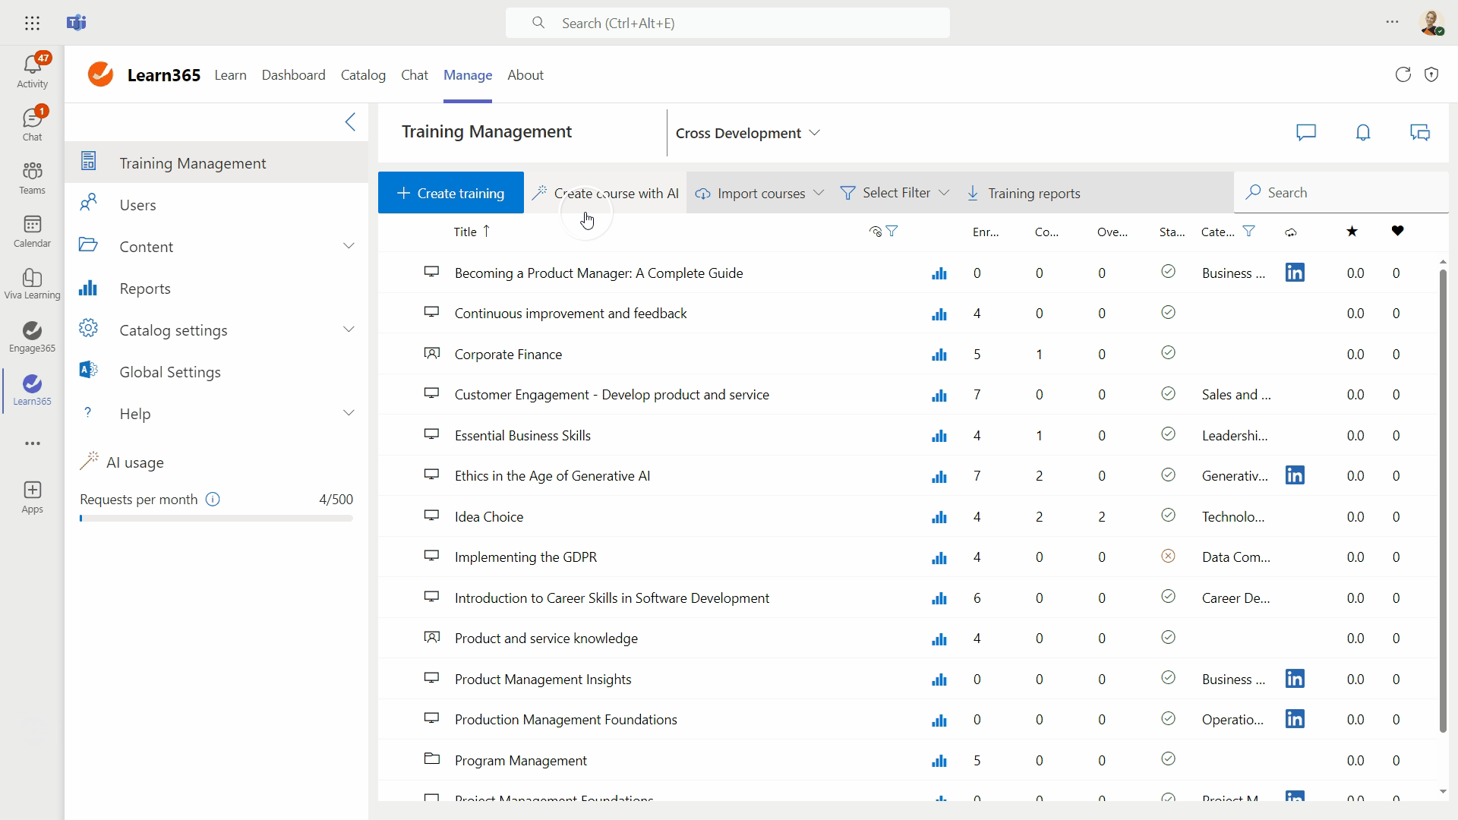Image resolution: width=1458 pixels, height=820 pixels.
Task: Open the About tab
Action: (525, 75)
